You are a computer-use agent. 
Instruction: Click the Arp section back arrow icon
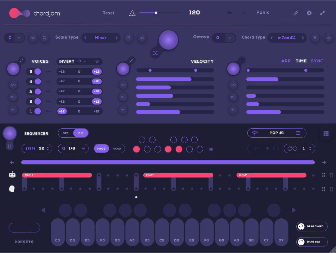pyautogui.click(x=233, y=110)
